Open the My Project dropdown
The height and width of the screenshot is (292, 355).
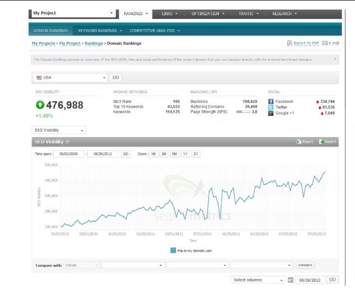click(x=74, y=13)
